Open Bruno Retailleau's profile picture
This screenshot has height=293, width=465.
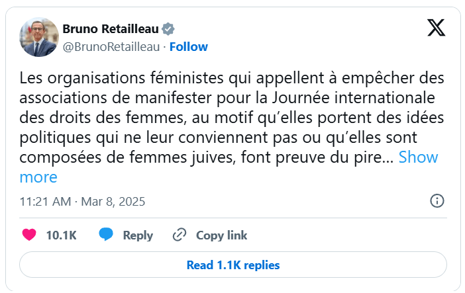[x=39, y=37]
